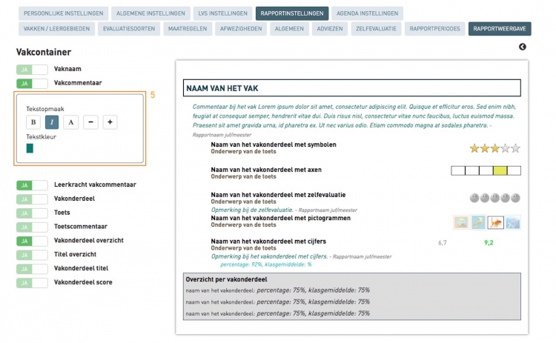
Task: Click 'Naam van het vakonderdeel met symbolen'
Action: point(274,144)
